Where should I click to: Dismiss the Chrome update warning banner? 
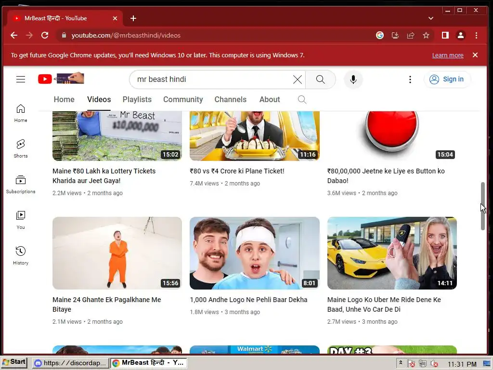pyautogui.click(x=475, y=55)
